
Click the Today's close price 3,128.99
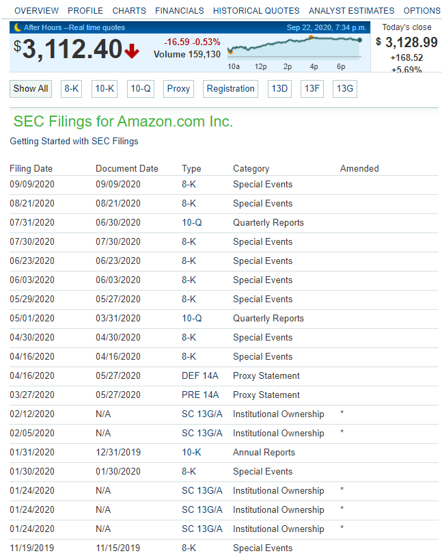[x=406, y=42]
